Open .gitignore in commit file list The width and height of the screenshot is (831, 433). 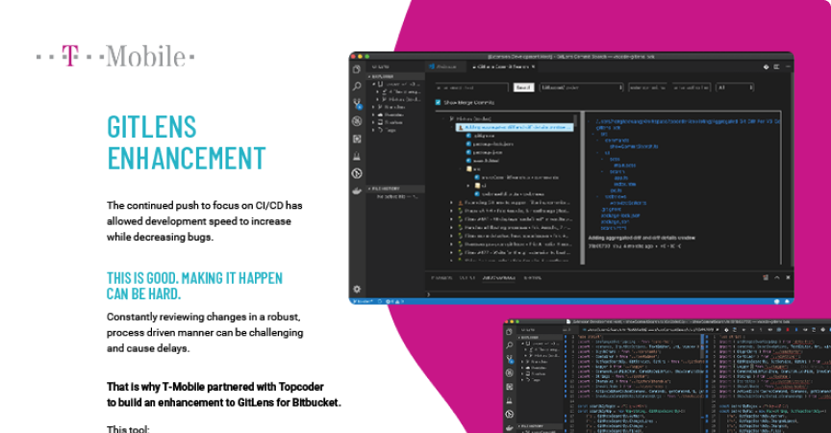(480, 136)
